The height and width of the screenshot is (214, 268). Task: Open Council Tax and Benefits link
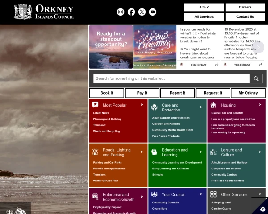pos(227,113)
